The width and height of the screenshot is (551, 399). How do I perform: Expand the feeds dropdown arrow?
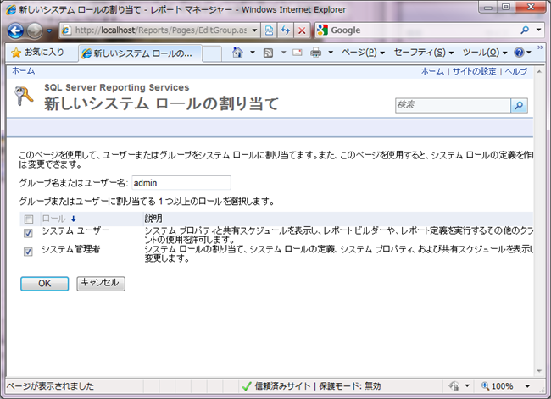pos(283,53)
